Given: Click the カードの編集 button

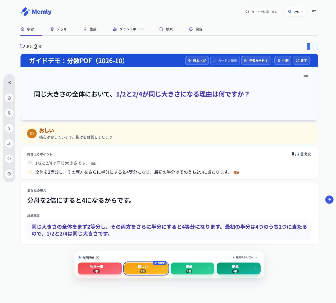Looking at the screenshot, I should tap(225, 61).
